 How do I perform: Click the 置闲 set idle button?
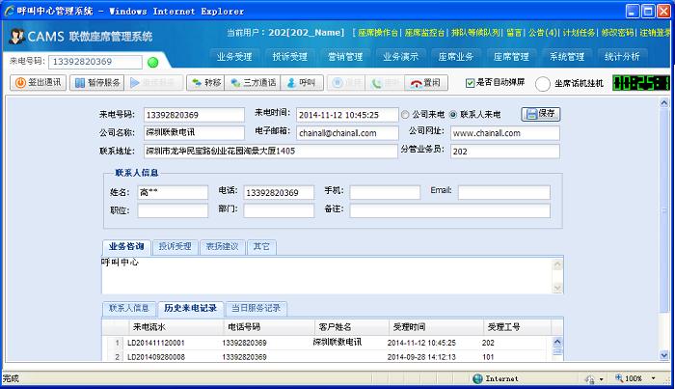point(426,83)
